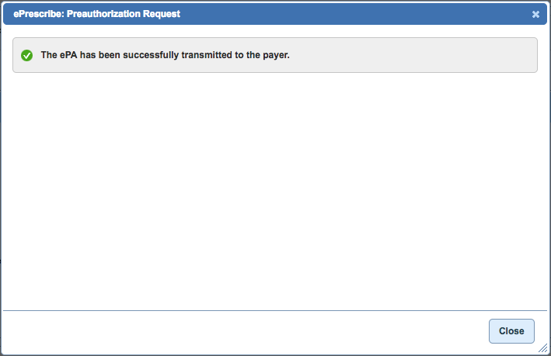Select the gray success notification box
The width and height of the screenshot is (551, 356).
click(275, 55)
